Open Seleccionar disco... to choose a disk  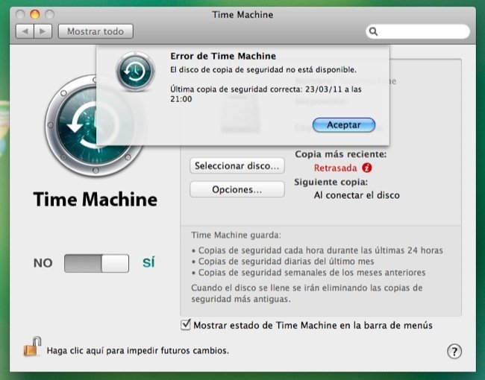tap(237, 165)
